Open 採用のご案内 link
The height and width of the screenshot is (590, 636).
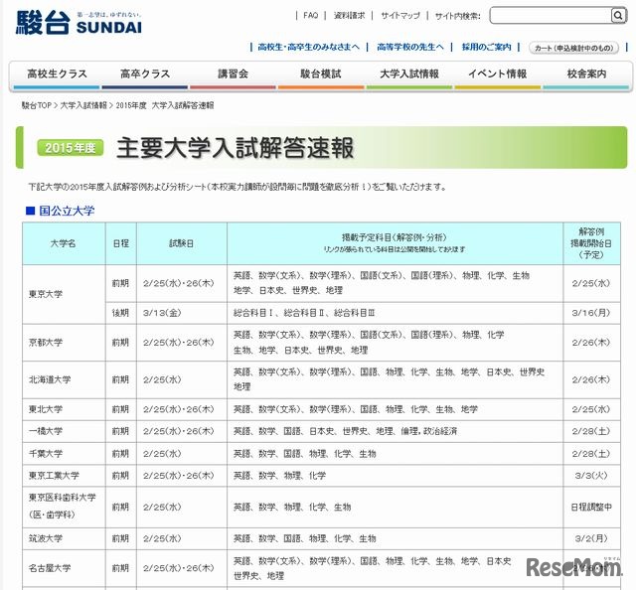[x=486, y=47]
